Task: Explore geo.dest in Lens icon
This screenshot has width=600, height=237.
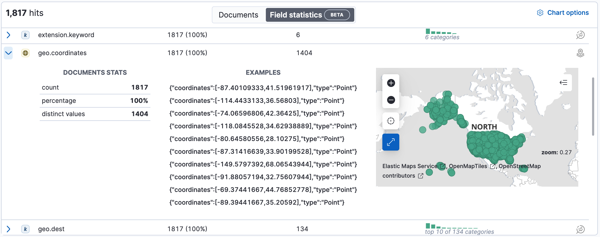Action: pyautogui.click(x=580, y=229)
